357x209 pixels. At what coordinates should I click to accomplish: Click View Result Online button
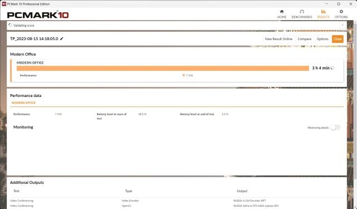[278, 39]
